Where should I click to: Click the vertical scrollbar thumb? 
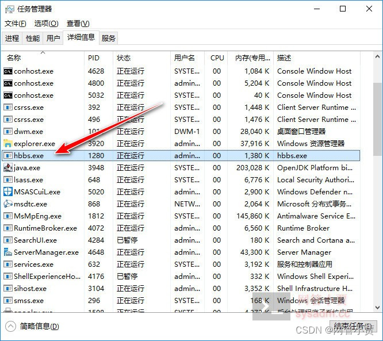click(x=377, y=119)
